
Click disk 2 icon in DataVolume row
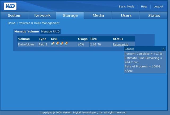57,44
